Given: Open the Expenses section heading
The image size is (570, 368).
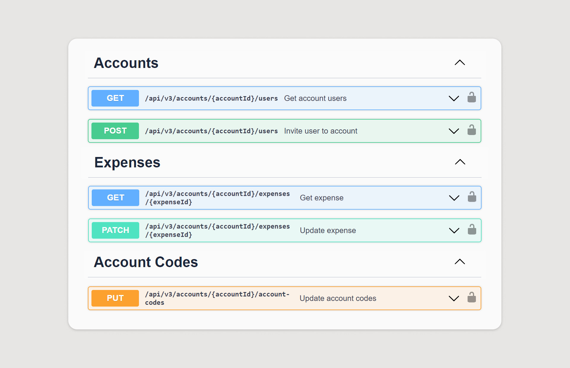Looking at the screenshot, I should point(127,163).
